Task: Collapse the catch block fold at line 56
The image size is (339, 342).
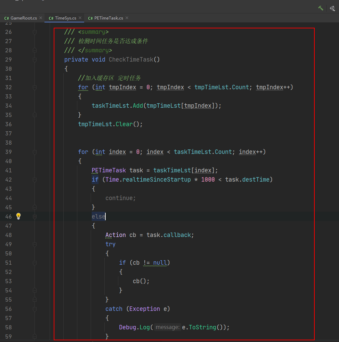Action: coord(35,309)
